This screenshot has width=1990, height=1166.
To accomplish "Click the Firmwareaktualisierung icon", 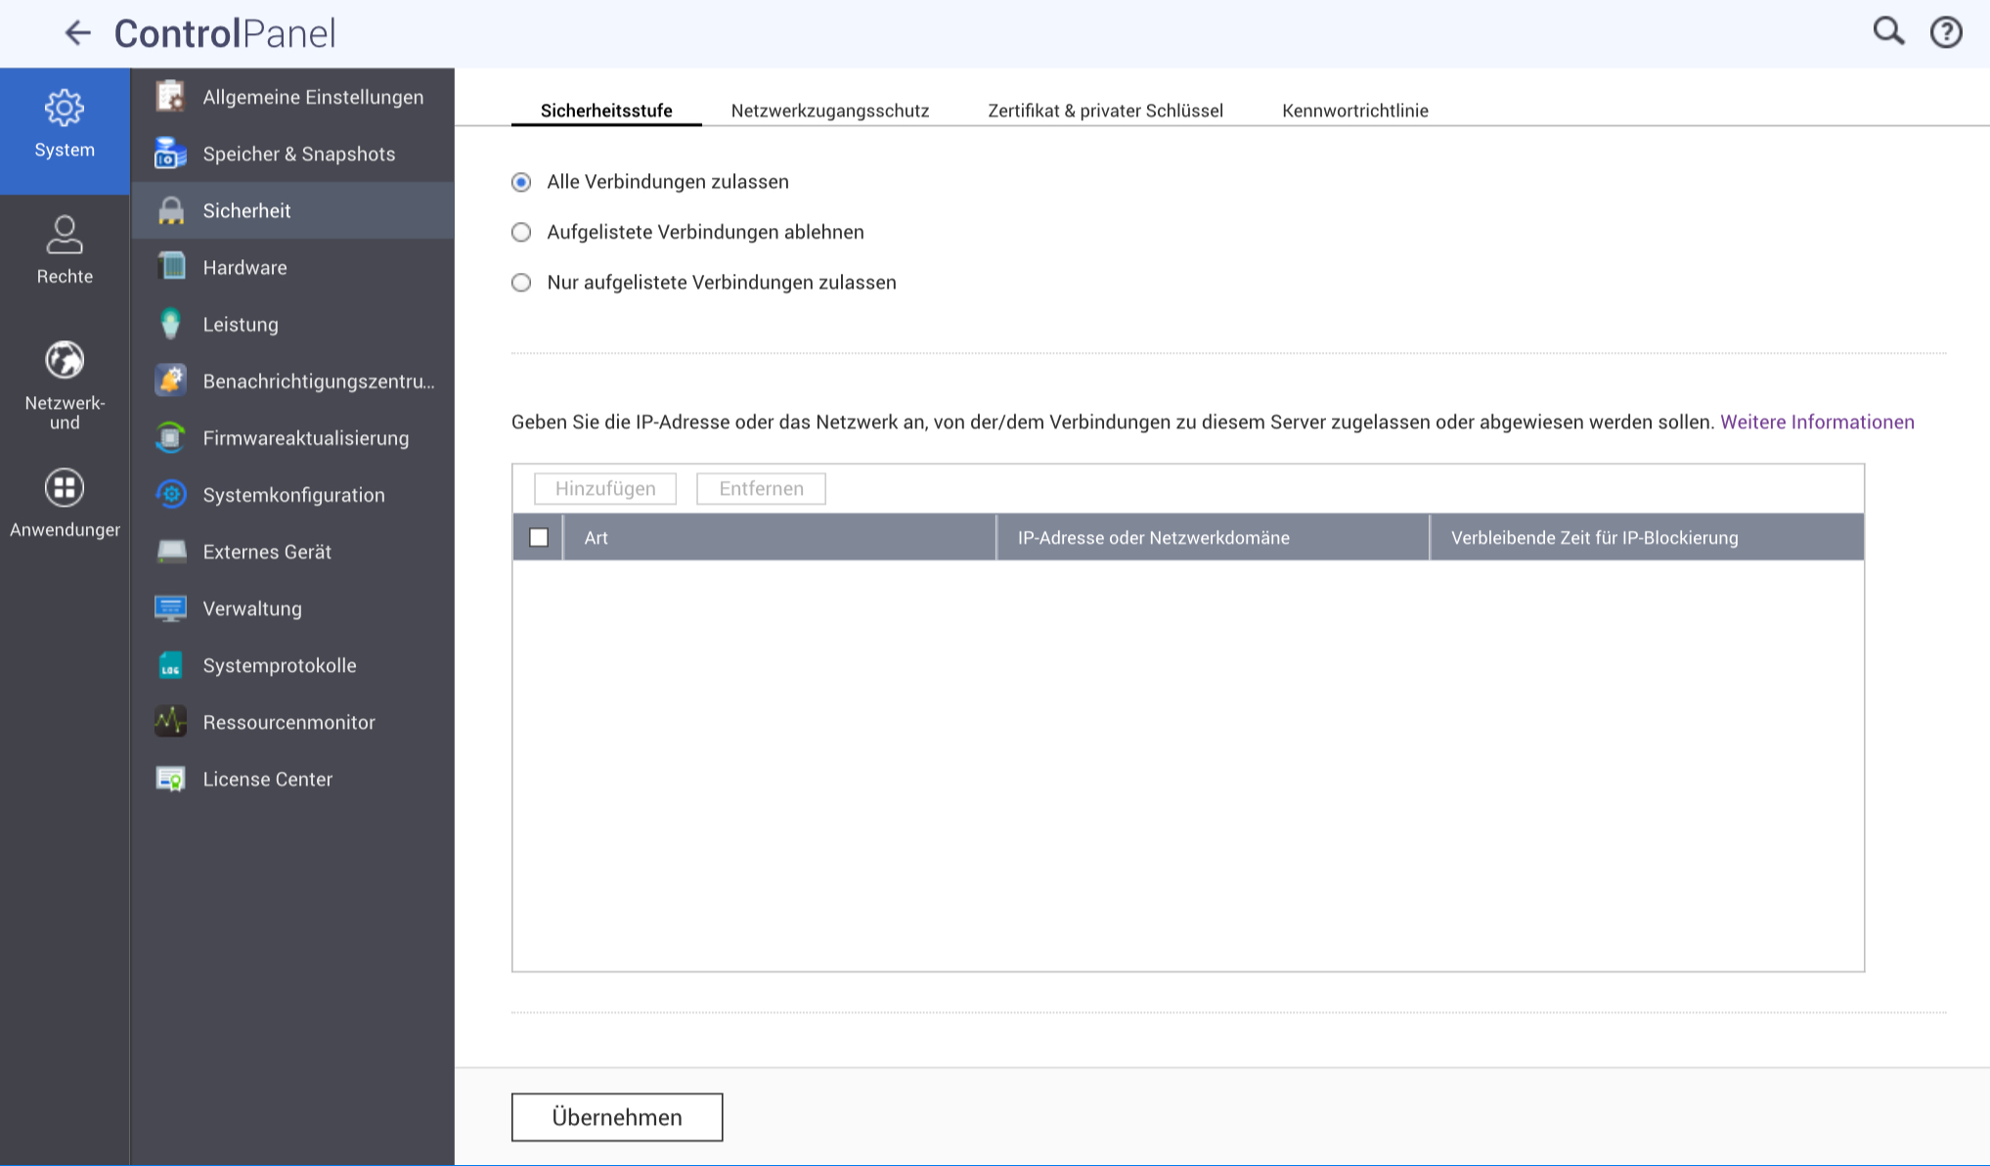I will [x=171, y=438].
